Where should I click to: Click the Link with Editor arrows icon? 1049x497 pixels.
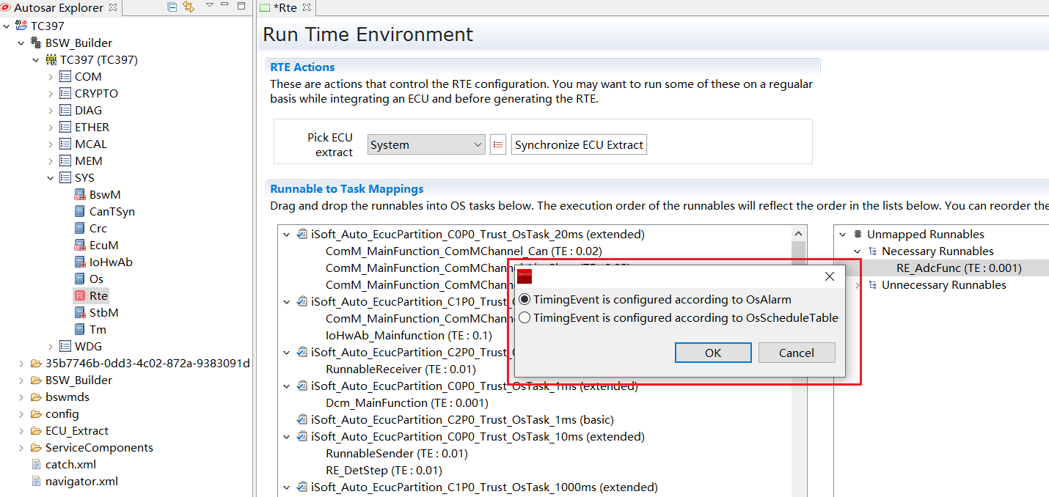189,7
